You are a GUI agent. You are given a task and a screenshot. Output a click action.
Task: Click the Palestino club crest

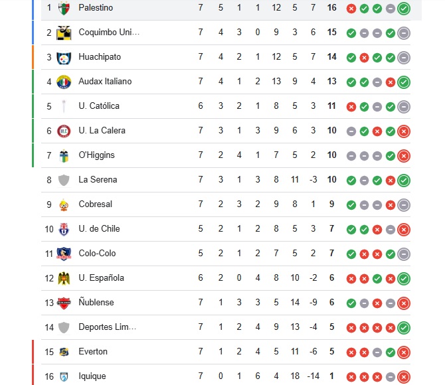(x=64, y=8)
